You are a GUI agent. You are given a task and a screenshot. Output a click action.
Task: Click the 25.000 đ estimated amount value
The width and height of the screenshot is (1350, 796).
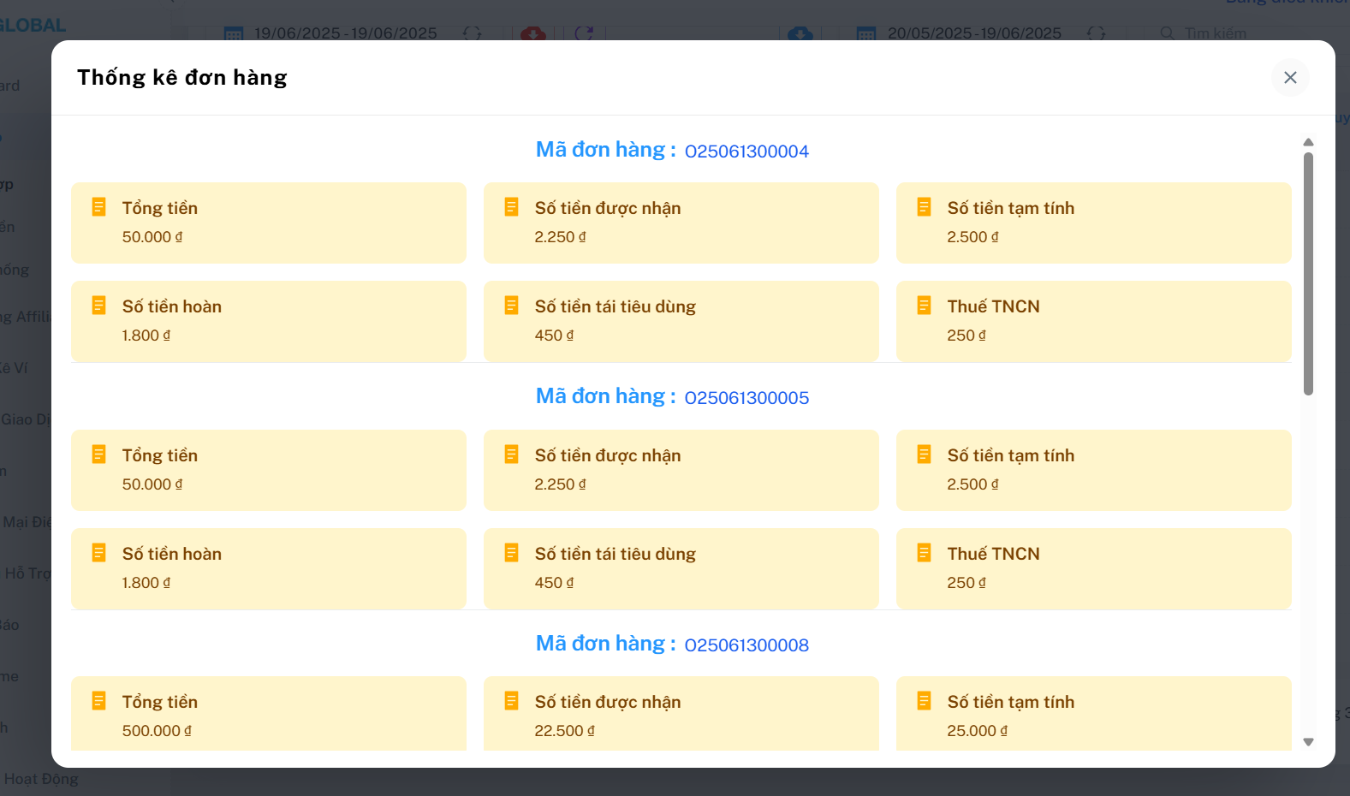click(977, 731)
